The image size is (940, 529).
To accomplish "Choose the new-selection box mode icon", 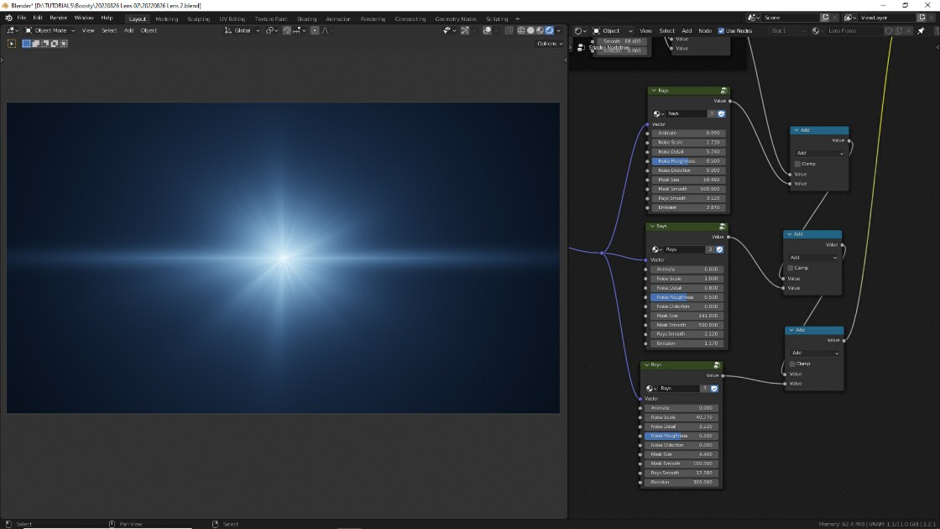I will coord(26,43).
